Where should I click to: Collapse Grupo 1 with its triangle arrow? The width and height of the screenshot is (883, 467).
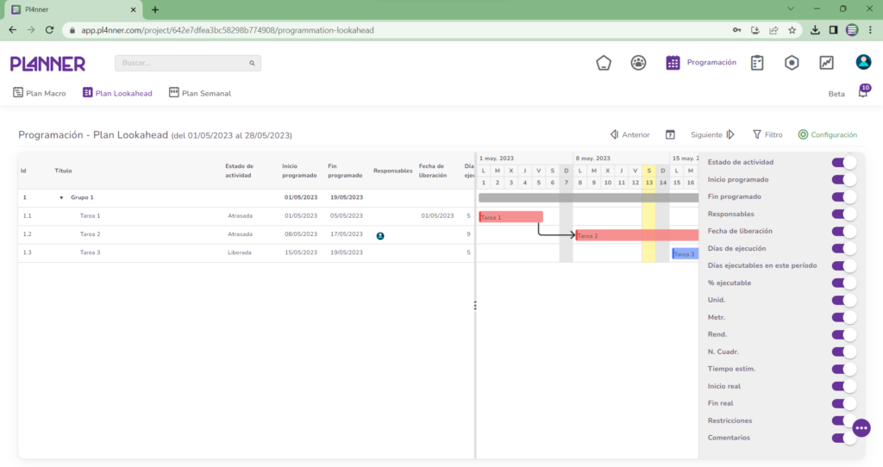click(x=61, y=198)
